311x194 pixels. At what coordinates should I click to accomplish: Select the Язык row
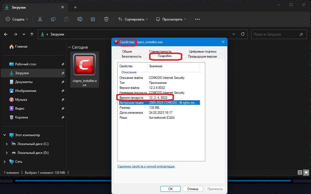pyautogui.click(x=159, y=117)
